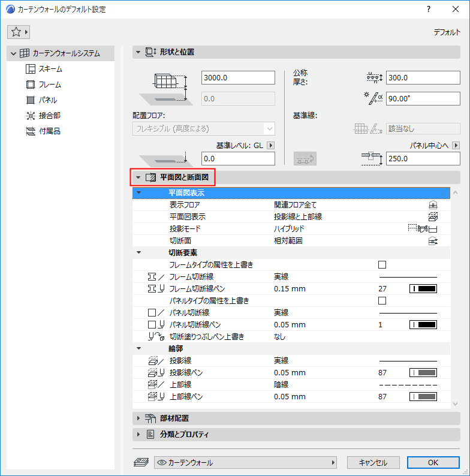This screenshot has height=476, width=470.
Task: Click the 投影線と上部線 display icon
Action: point(433,217)
